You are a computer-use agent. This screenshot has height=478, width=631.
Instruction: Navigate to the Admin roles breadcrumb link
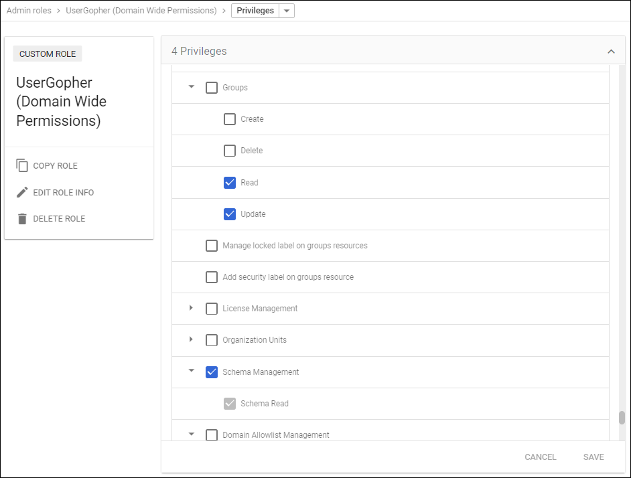(x=28, y=10)
